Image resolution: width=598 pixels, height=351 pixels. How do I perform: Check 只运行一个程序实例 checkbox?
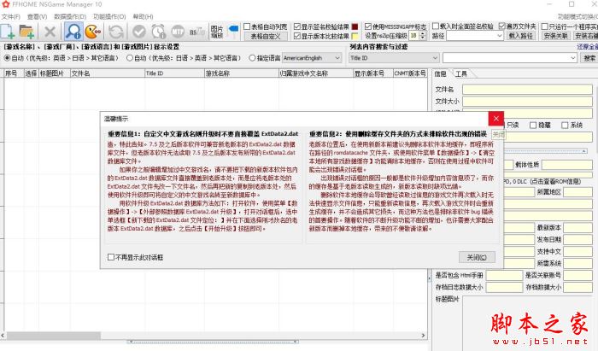click(x=545, y=26)
